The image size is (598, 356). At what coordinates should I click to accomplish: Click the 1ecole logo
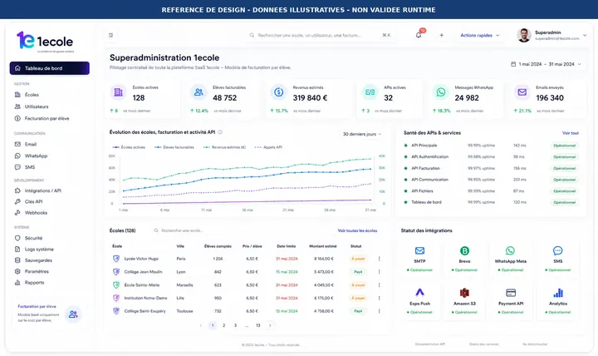click(45, 42)
